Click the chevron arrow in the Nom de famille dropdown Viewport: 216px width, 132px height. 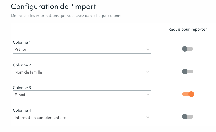pos(148,72)
